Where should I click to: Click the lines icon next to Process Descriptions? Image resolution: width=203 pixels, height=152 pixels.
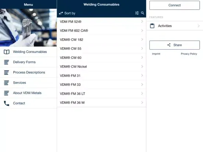click(x=6, y=72)
